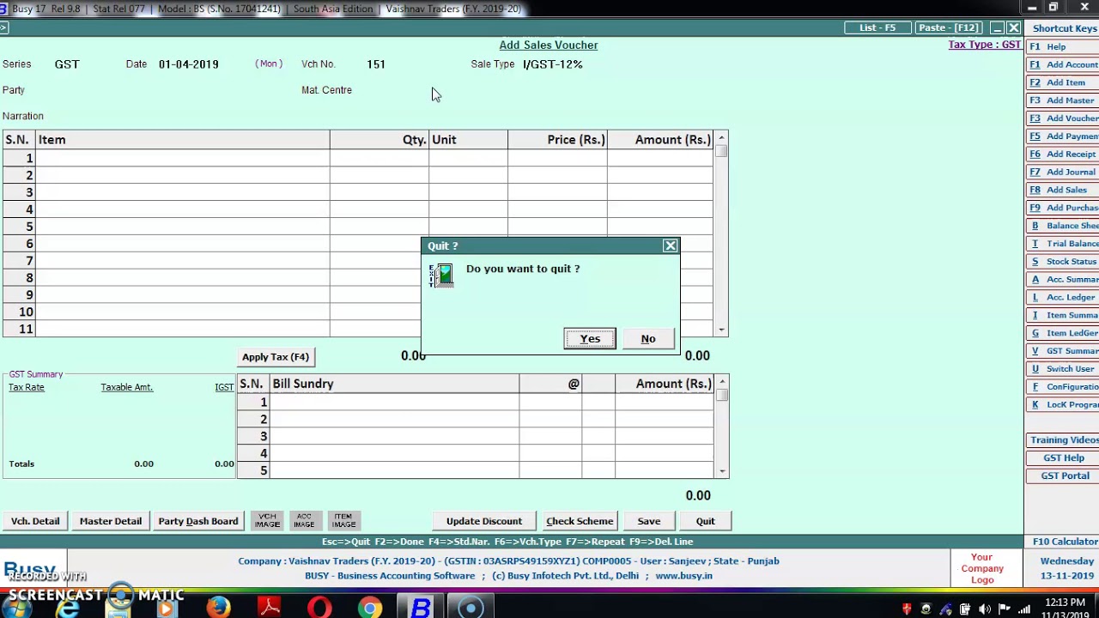Click F3 Add Master shortcut
This screenshot has width=1099, height=618.
[x=1062, y=100]
